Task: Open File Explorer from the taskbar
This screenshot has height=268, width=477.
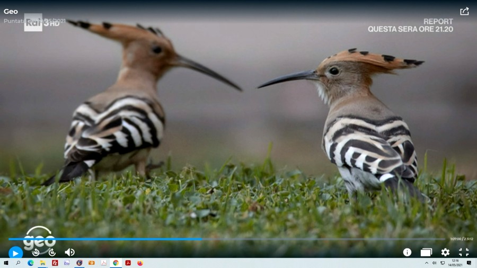Action: [42, 263]
